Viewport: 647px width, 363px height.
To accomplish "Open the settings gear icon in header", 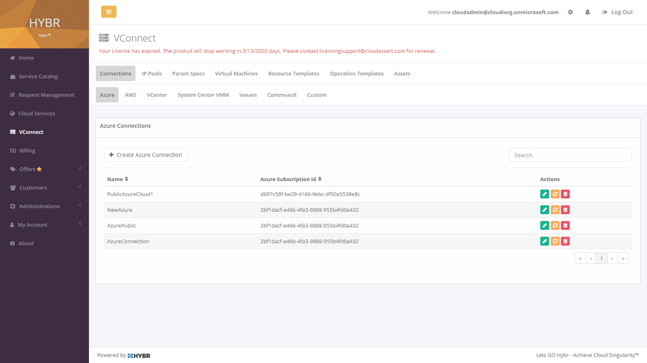I will click(x=570, y=12).
